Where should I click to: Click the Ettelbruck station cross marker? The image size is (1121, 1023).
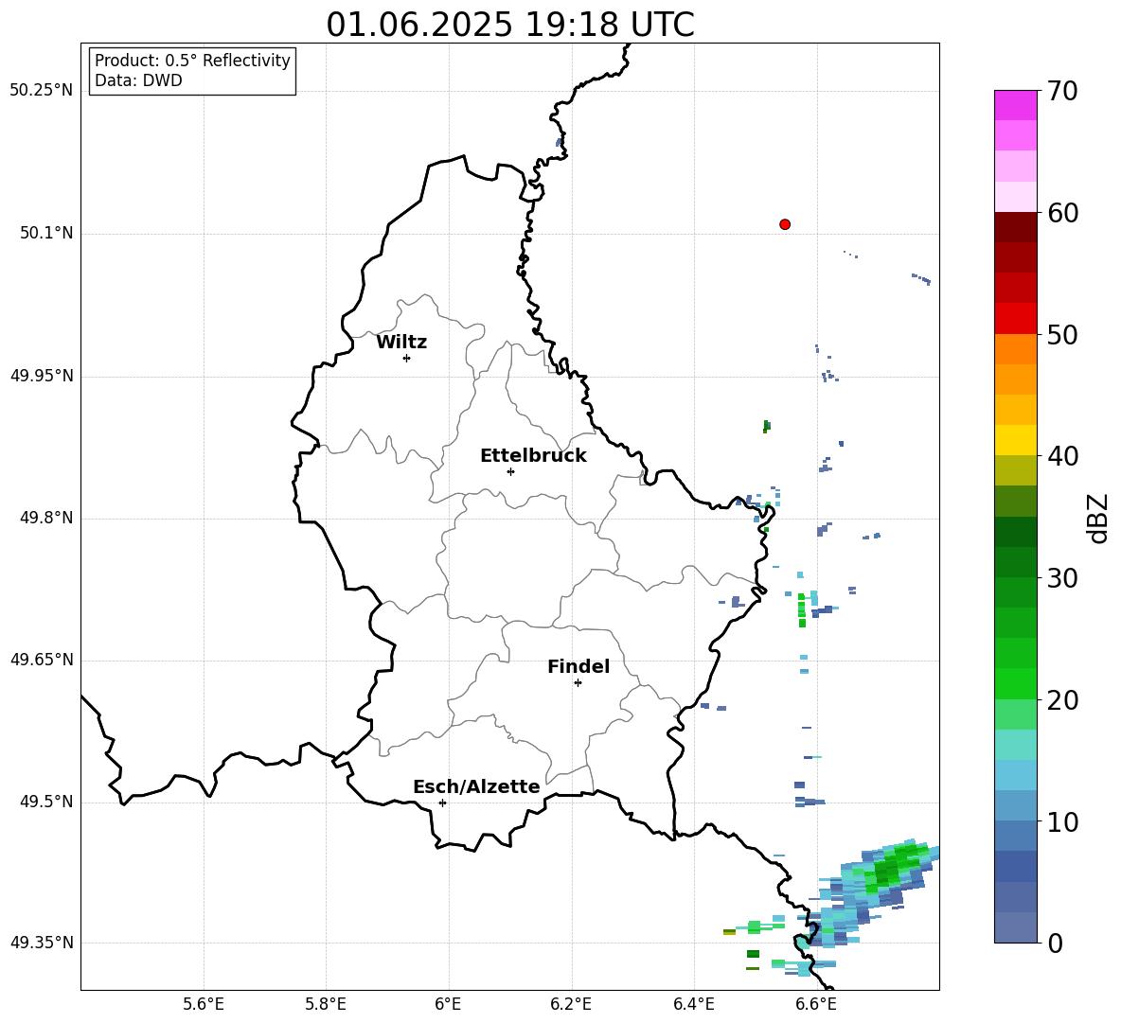pos(510,471)
